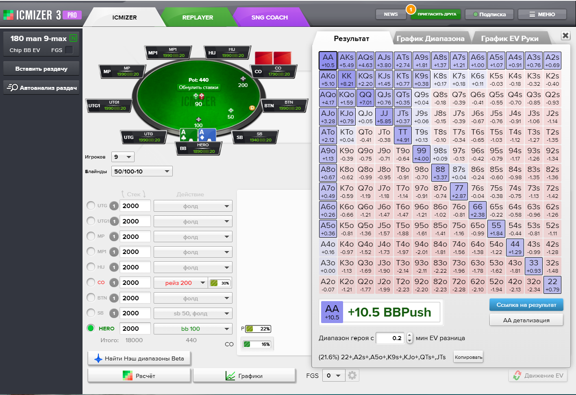
Task: Click AA детализация button
Action: (526, 320)
